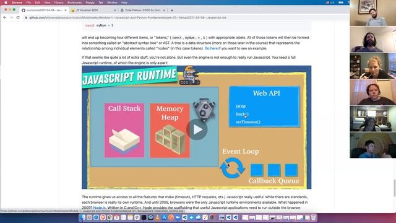
Task: Close the JS Visualizer 9000 tab
Action: 114,11
